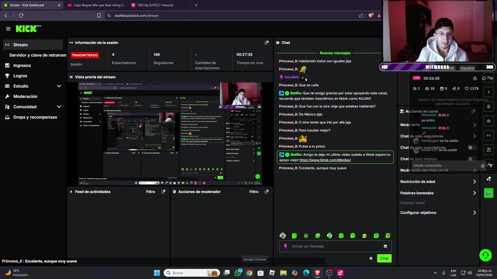Click the share icon in address bar
Screen dimensions: 497x279
(361, 15)
